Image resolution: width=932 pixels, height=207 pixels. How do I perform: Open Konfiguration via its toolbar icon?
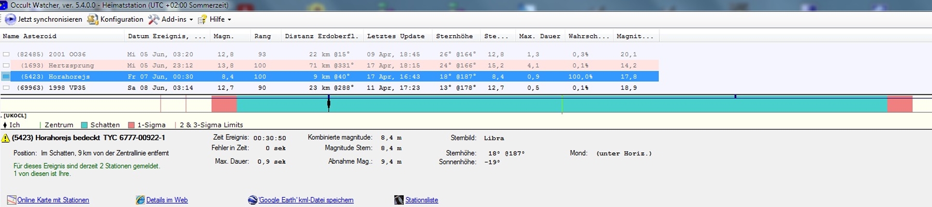[x=93, y=20]
